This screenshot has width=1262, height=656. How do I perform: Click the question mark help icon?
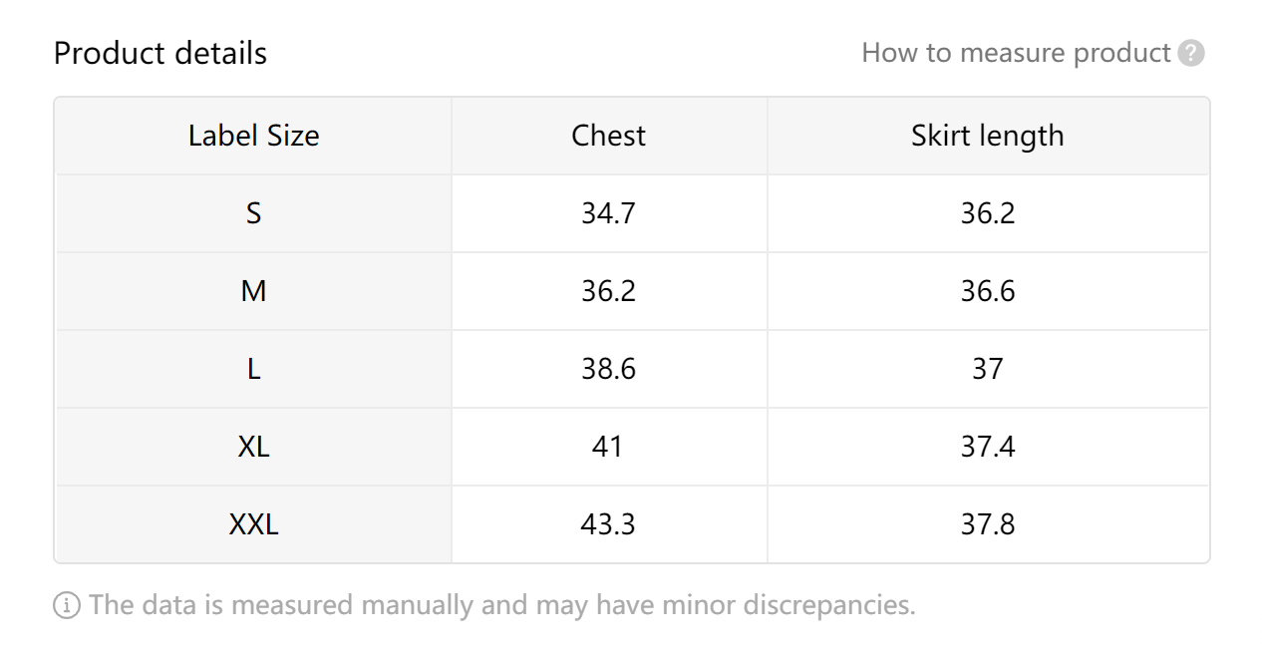click(1191, 53)
